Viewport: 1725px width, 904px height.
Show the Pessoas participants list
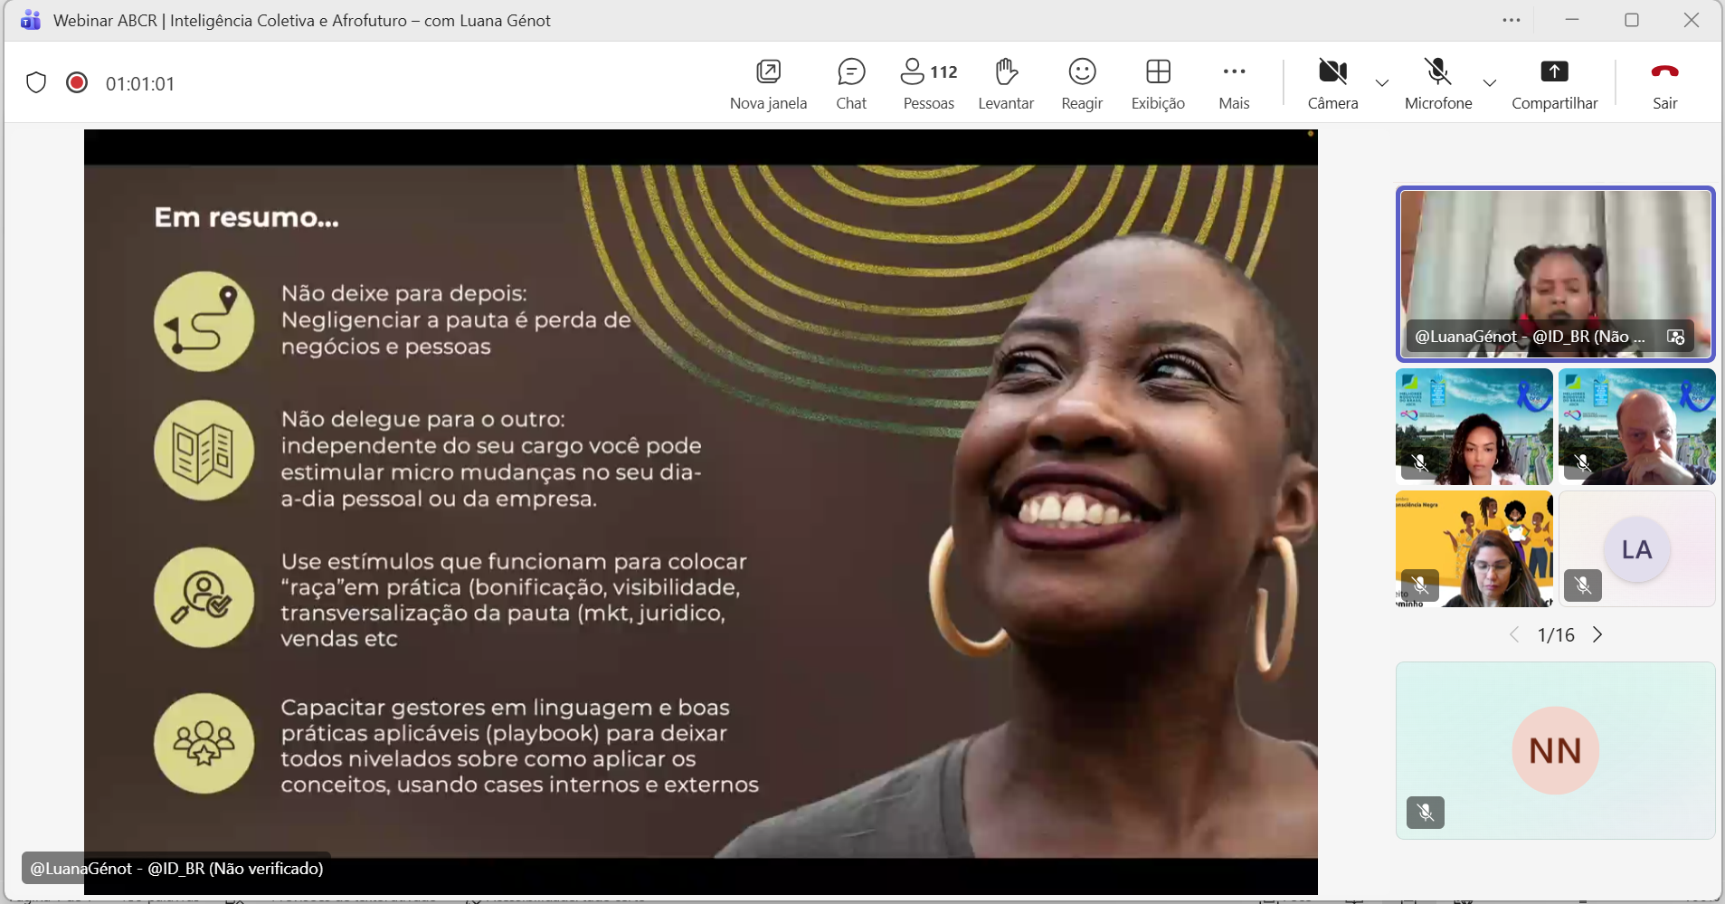coord(928,83)
